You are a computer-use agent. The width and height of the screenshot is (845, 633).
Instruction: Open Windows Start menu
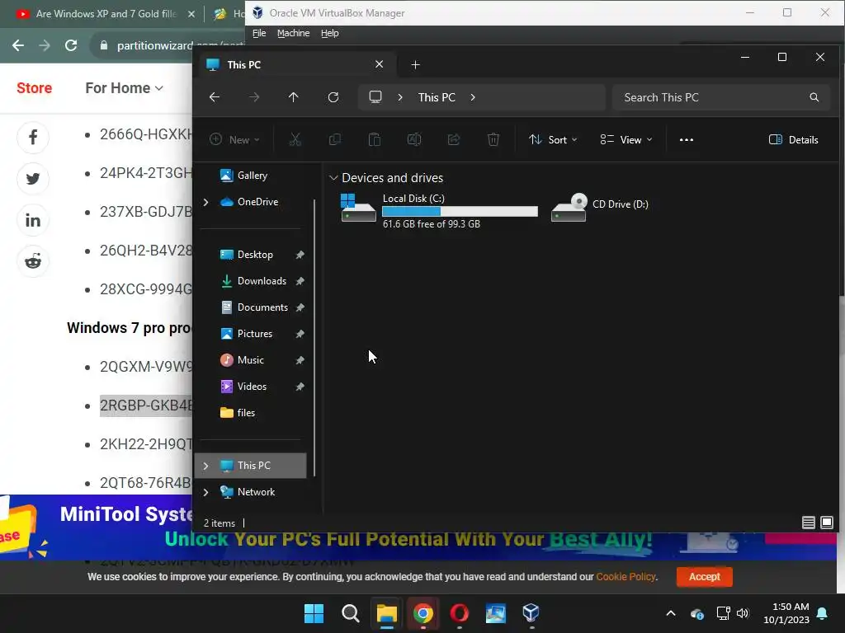[314, 613]
